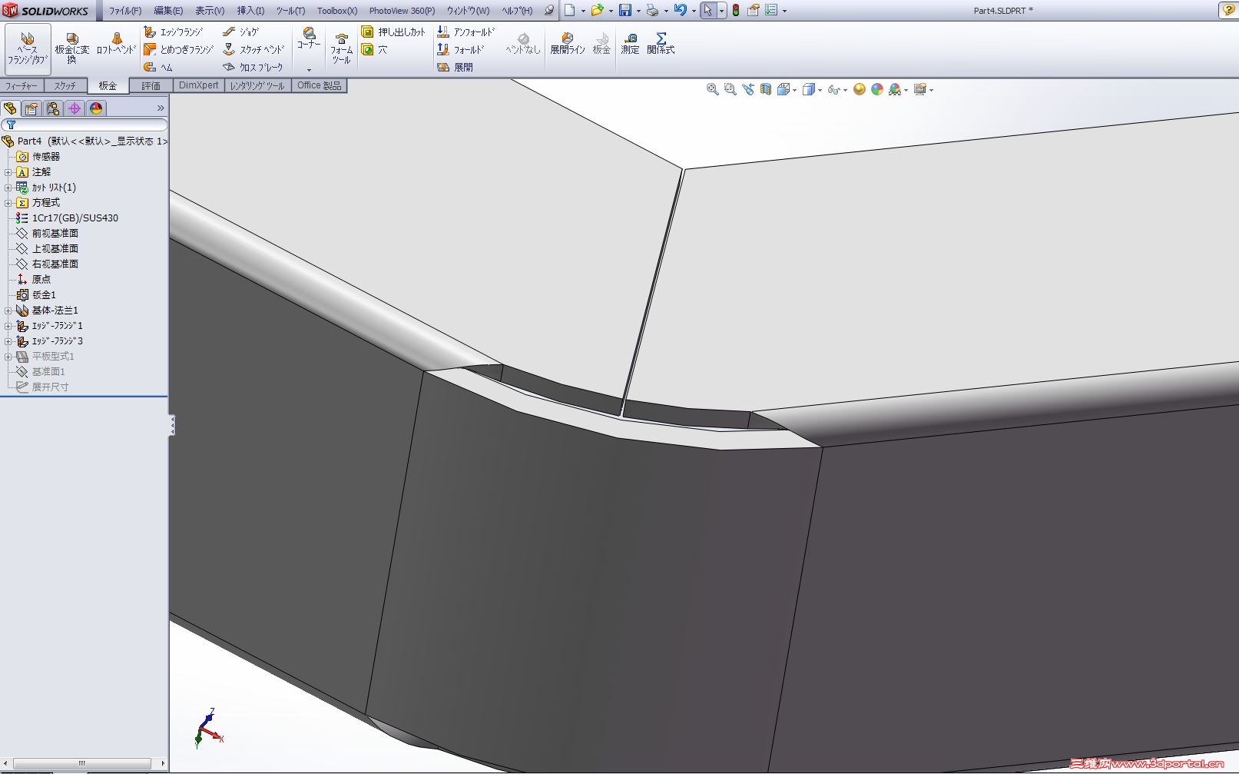
Task: Select the 展開ライン tool
Action: click(x=568, y=44)
